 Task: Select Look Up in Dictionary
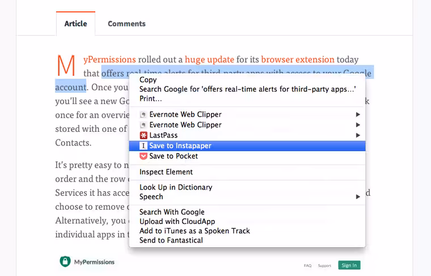point(247,187)
